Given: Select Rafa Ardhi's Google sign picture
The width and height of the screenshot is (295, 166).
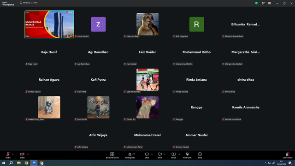Looking at the screenshot, I should (98, 107).
